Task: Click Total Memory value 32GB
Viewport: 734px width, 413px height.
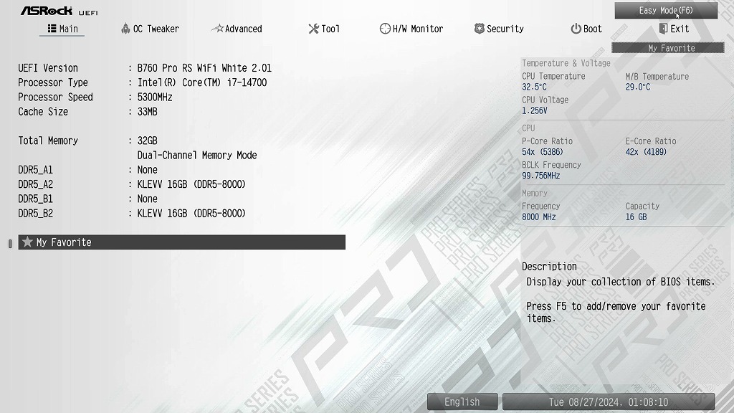Action: pyautogui.click(x=148, y=141)
